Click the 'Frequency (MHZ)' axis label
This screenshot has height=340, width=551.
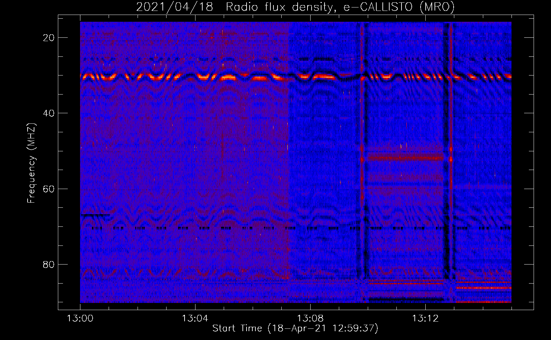31,163
